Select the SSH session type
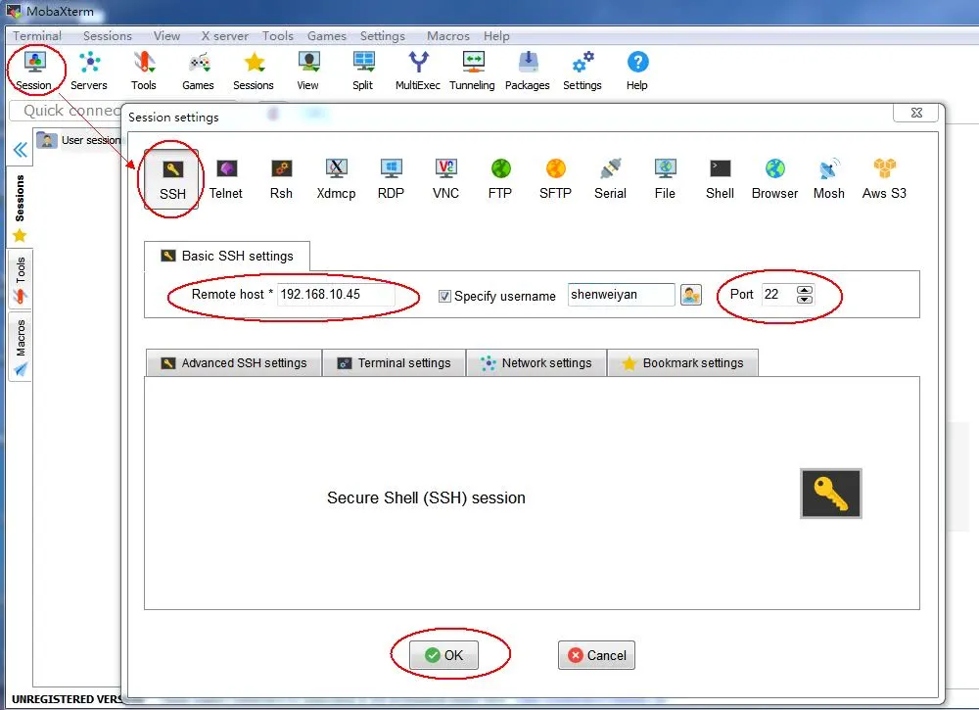Viewport: 979px width, 710px height. (172, 179)
